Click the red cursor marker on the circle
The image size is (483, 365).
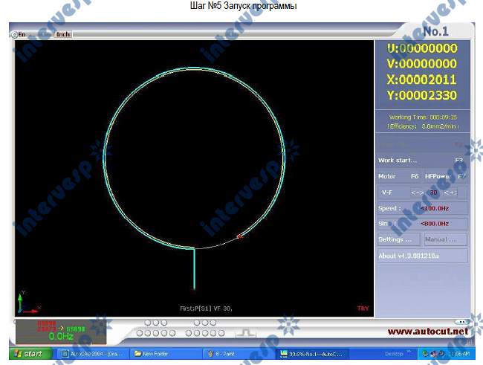coord(239,237)
